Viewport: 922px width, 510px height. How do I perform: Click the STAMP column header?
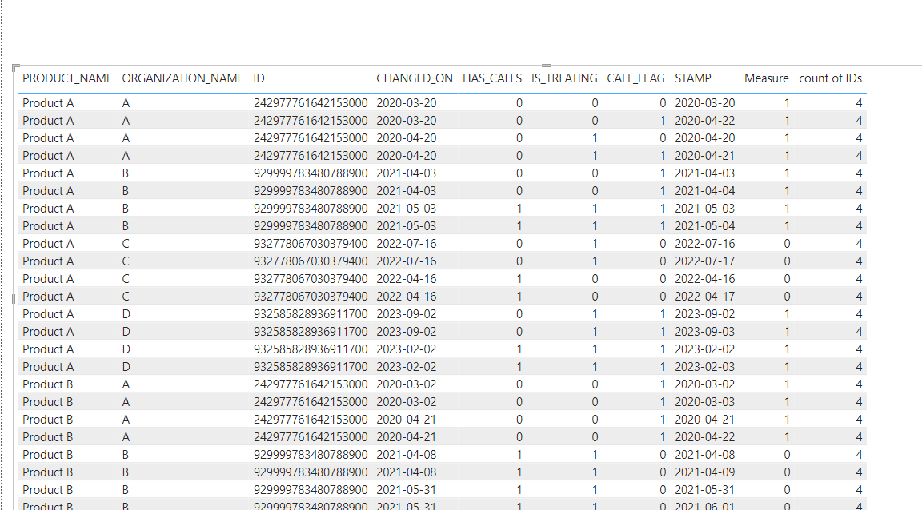(692, 78)
